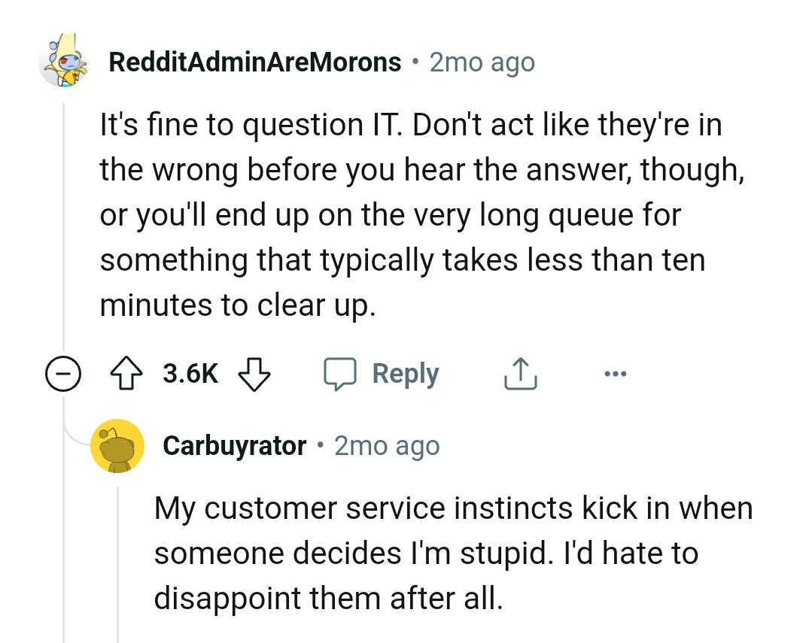Open the overflow options menu entry

pyautogui.click(x=616, y=373)
